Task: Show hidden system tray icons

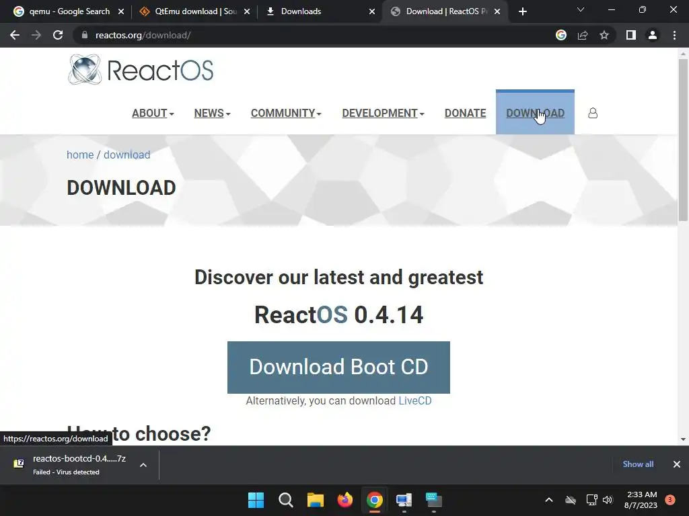Action: coord(549,500)
